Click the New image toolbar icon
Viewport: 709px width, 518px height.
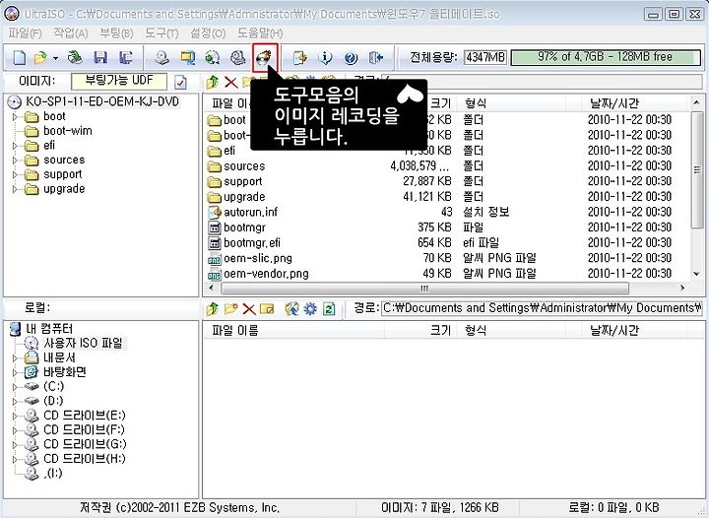tap(20, 57)
